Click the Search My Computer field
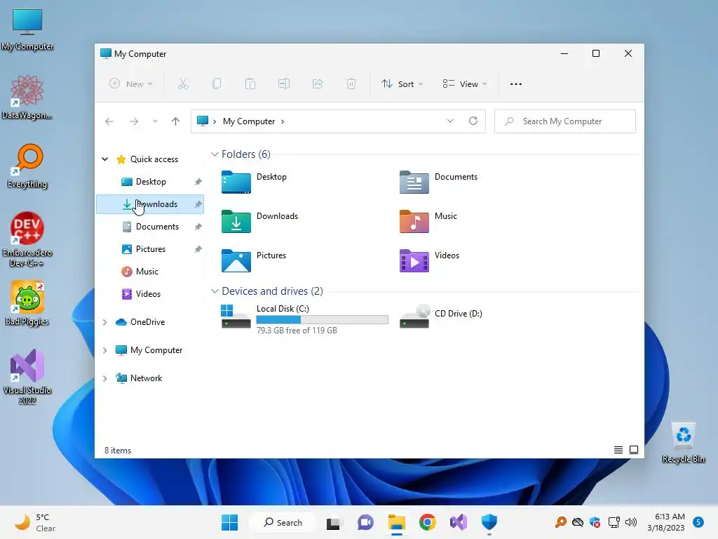The width and height of the screenshot is (718, 539). coord(565,121)
